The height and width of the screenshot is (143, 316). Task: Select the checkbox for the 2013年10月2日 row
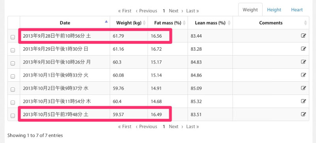point(13,89)
